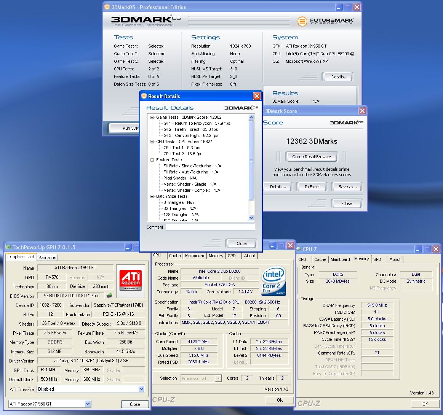Click the Save as... button
This screenshot has height=415, width=443.
click(347, 187)
